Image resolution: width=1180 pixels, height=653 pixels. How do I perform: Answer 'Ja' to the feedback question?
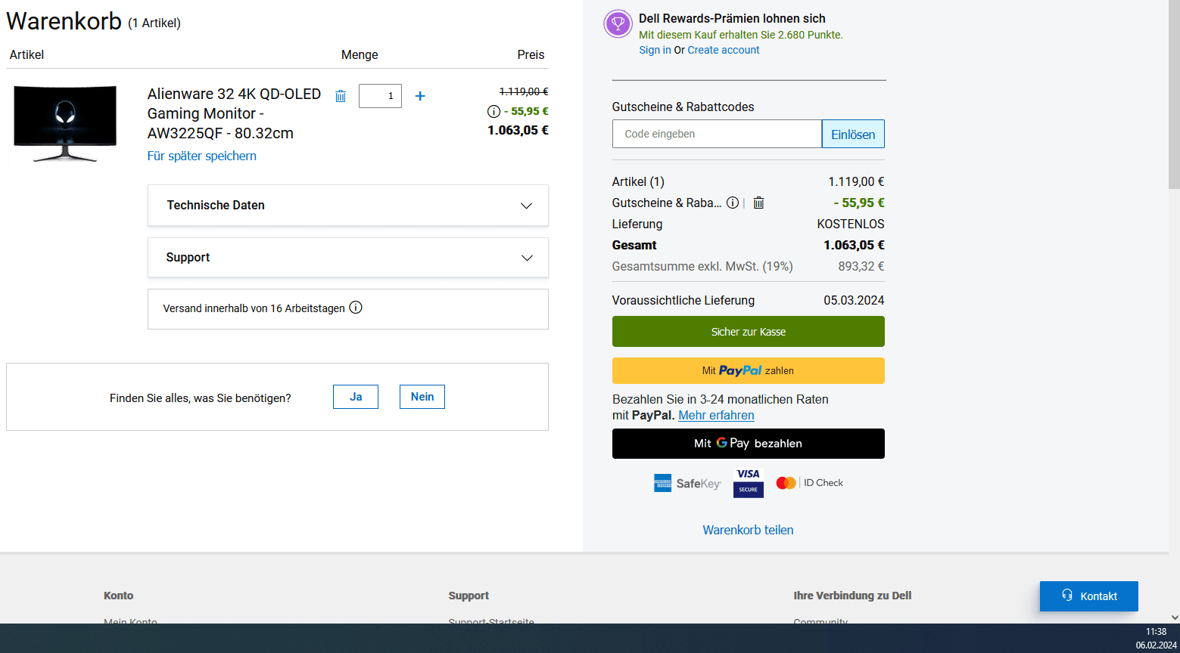tap(356, 397)
